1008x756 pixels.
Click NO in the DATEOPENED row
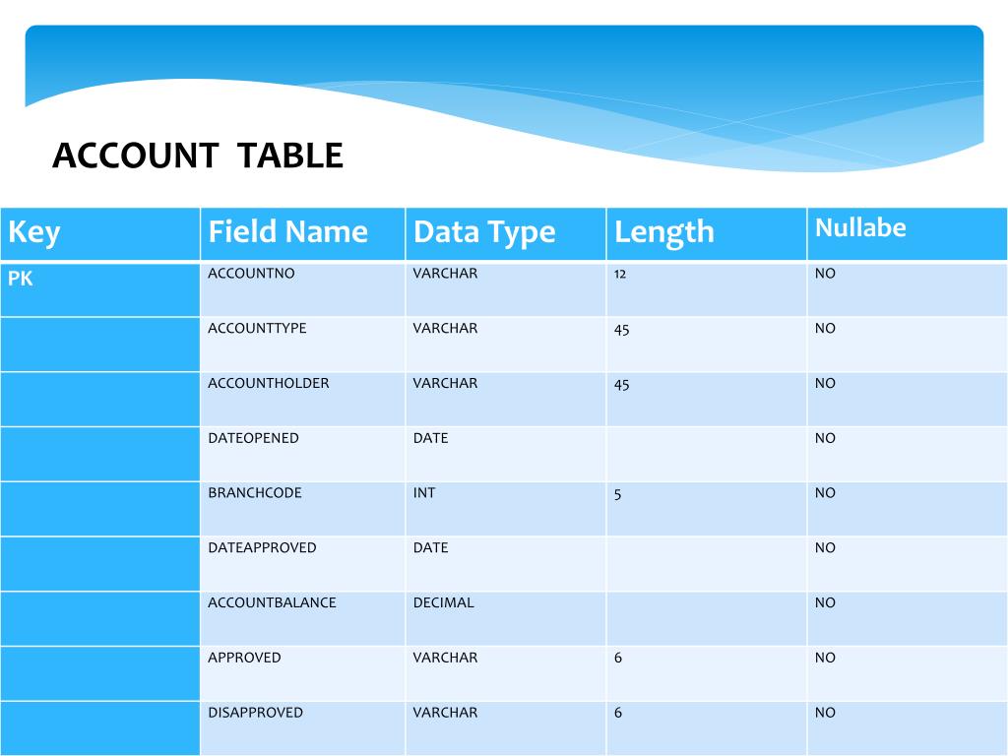825,438
